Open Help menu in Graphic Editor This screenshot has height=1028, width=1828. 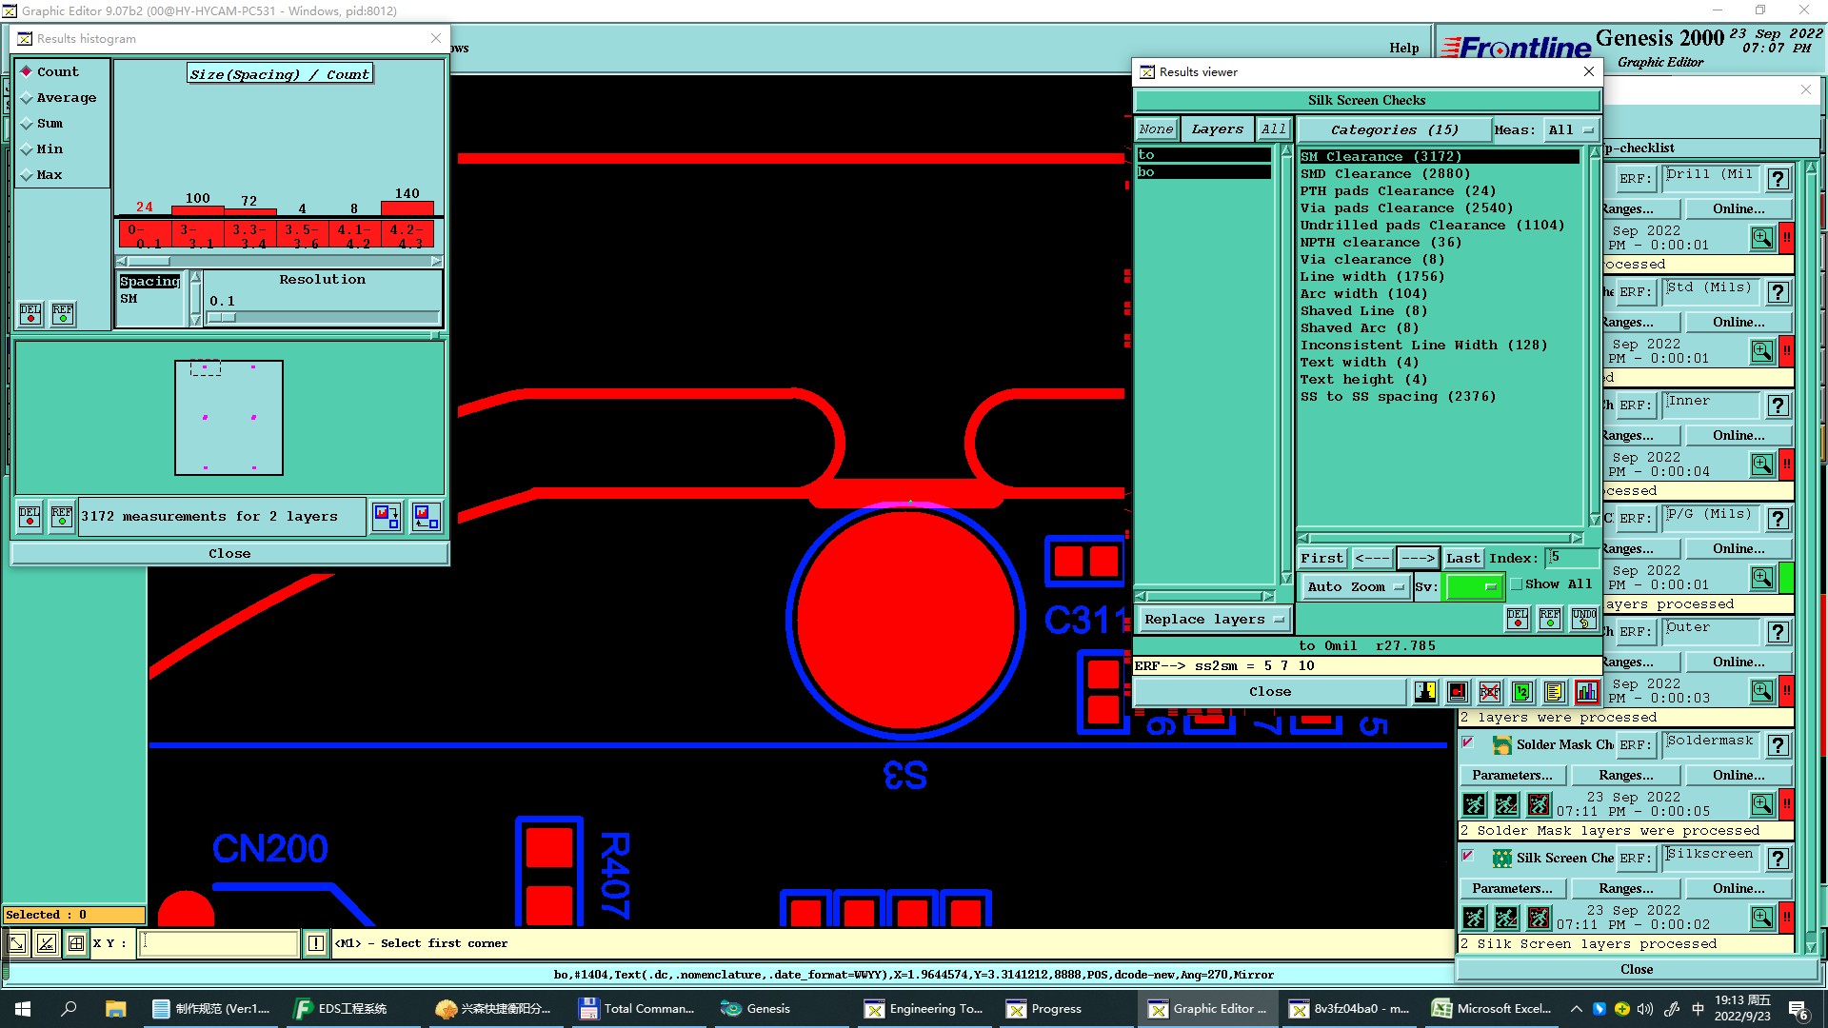click(x=1403, y=48)
